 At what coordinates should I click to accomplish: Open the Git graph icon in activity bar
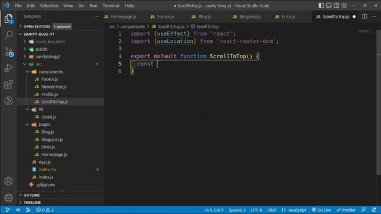pyautogui.click(x=8, y=100)
